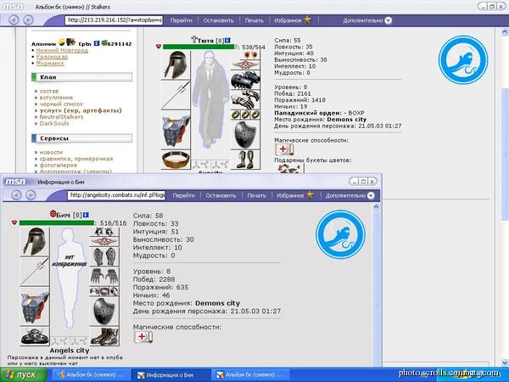
Task: Click Печать in Stalkers window toolbar
Action: tap(254, 20)
